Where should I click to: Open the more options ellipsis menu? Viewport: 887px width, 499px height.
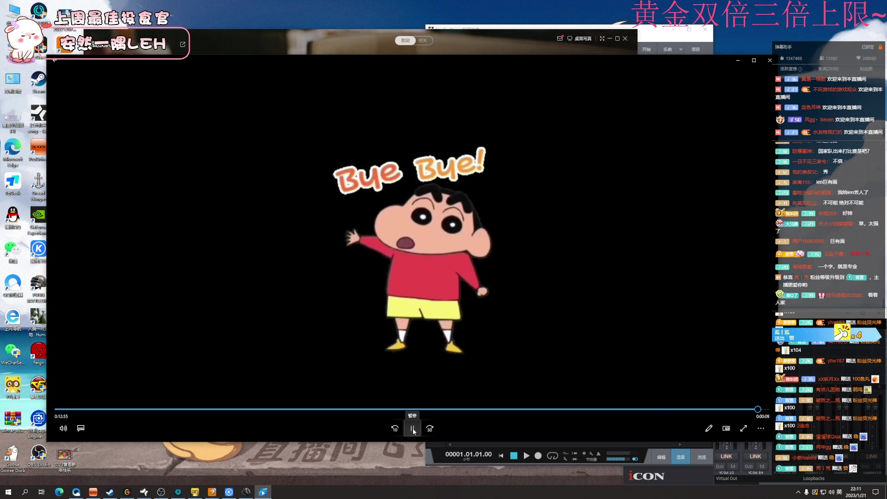tap(761, 428)
